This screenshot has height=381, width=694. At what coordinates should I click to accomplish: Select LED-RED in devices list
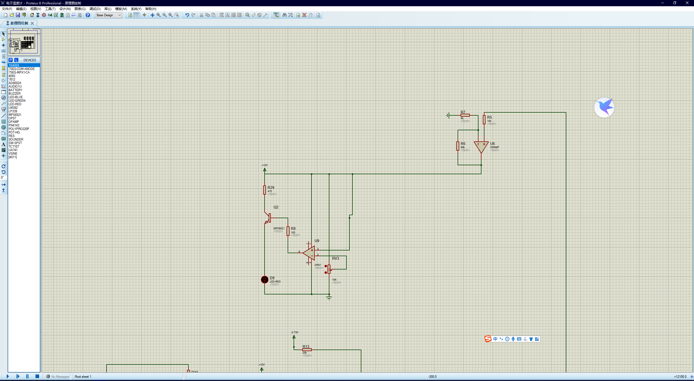tap(15, 104)
